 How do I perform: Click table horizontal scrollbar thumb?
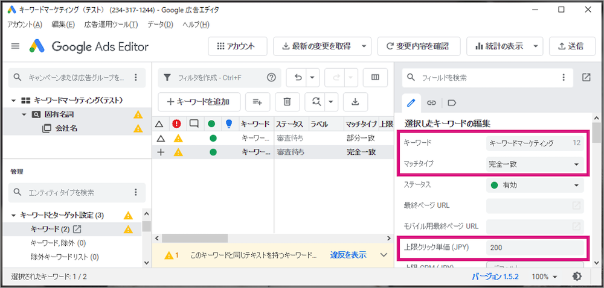pyautogui.click(x=194, y=238)
